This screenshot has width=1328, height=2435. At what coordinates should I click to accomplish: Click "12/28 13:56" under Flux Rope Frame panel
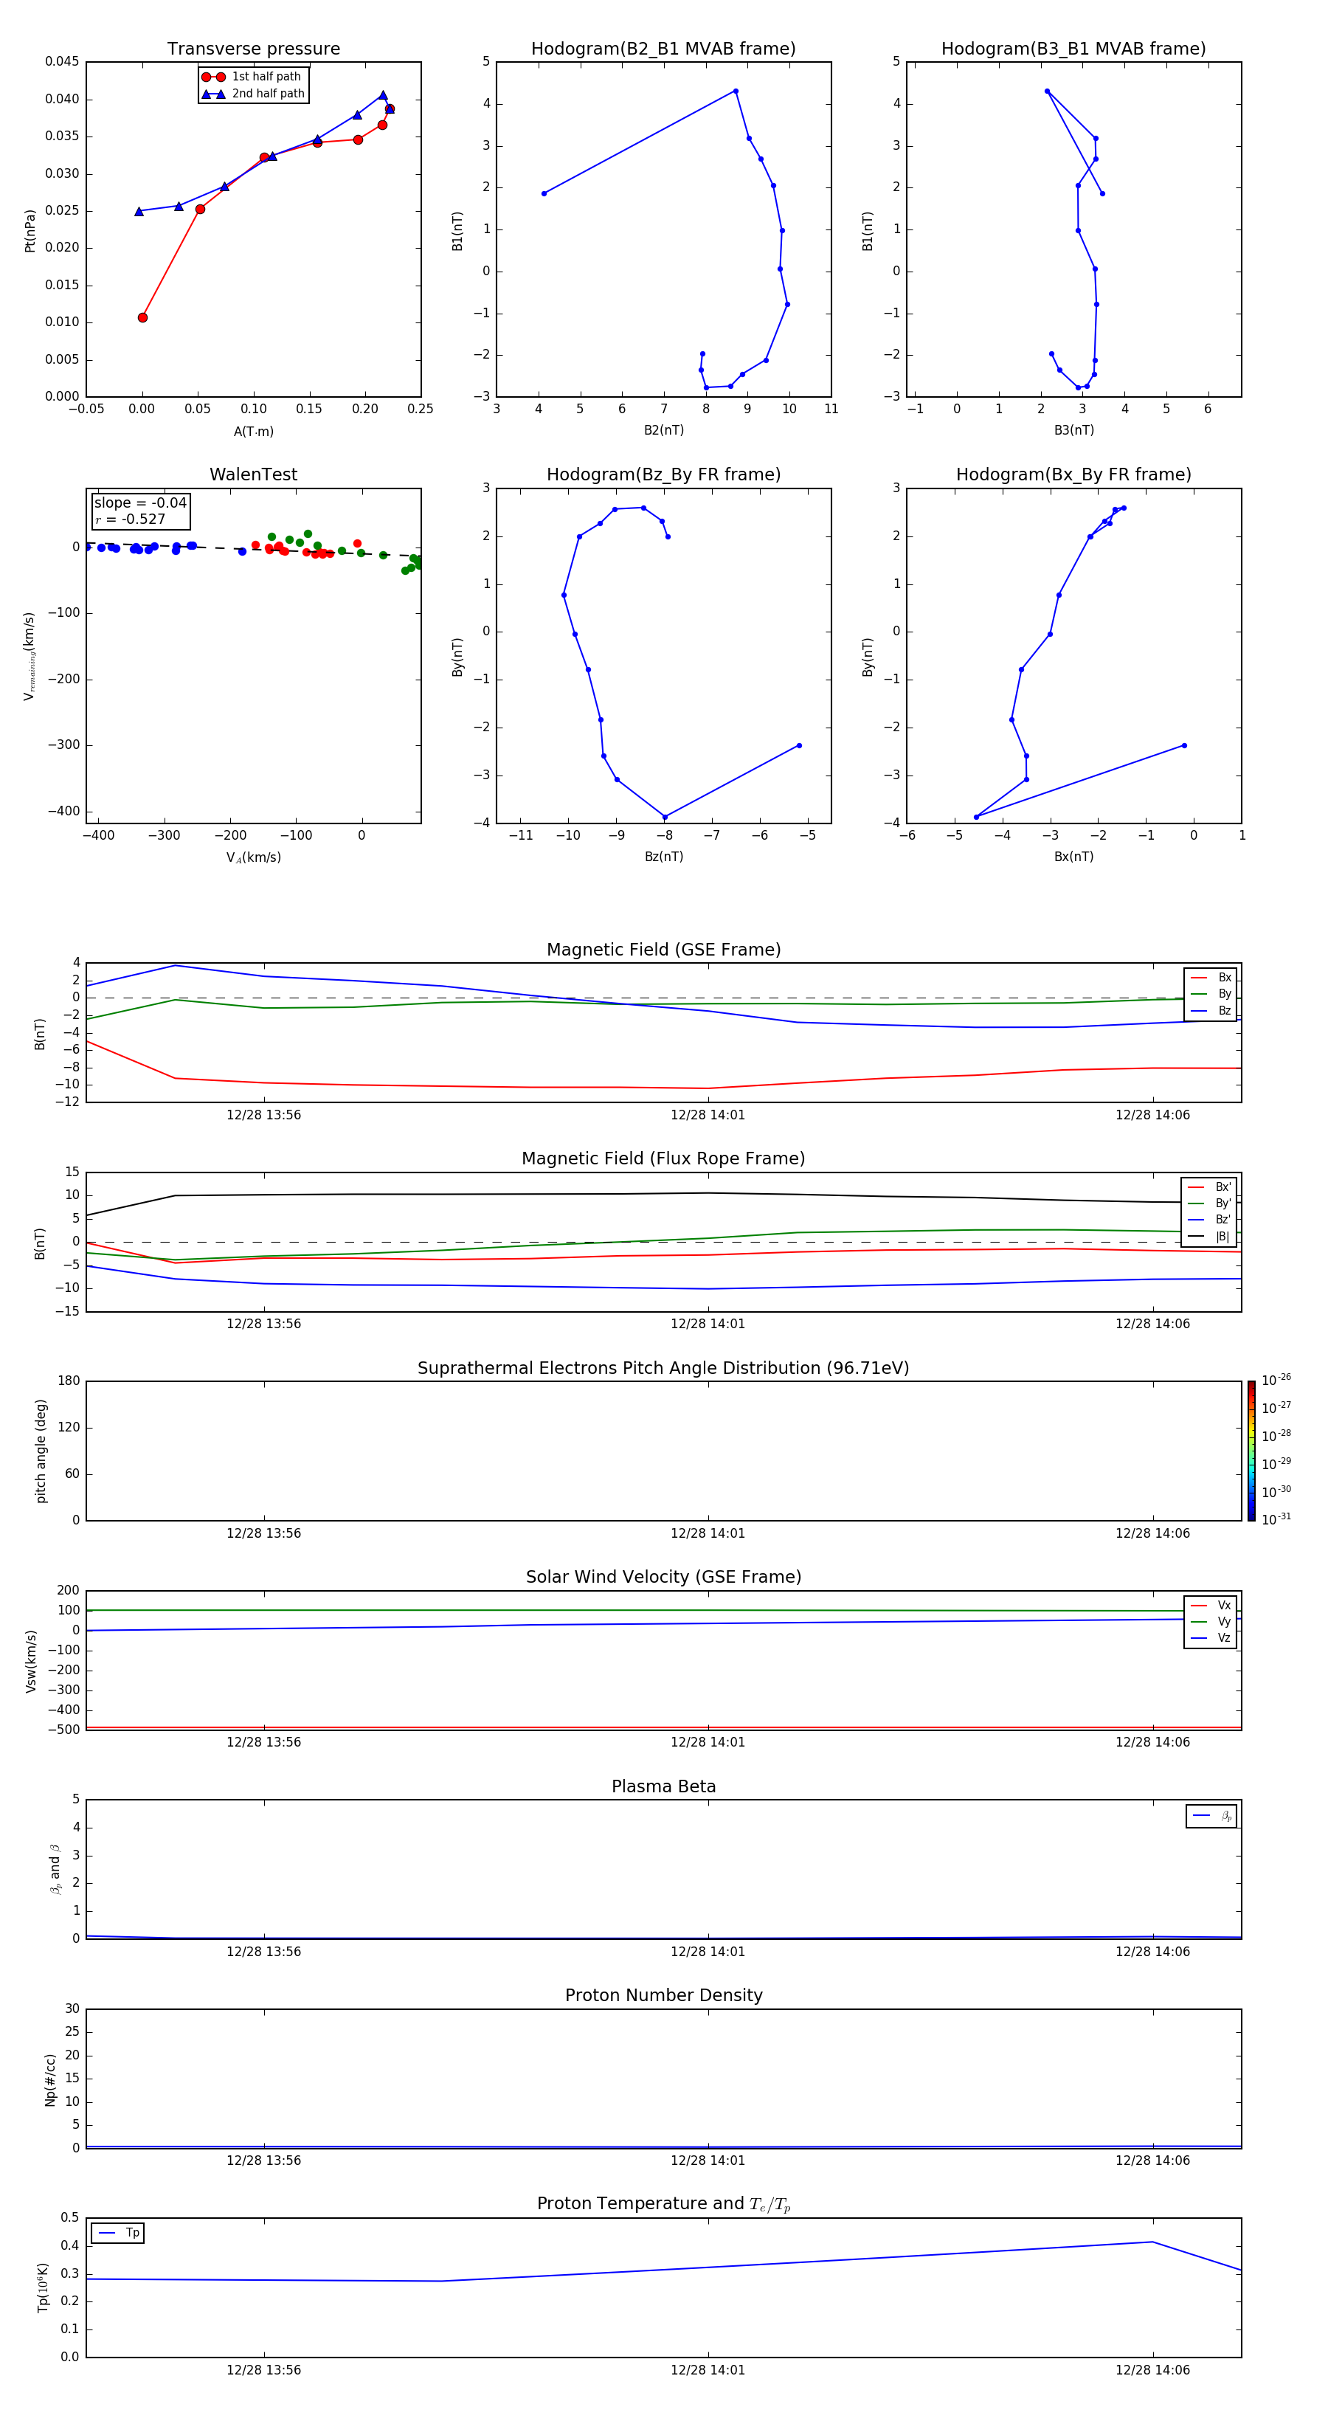pyautogui.click(x=263, y=1323)
